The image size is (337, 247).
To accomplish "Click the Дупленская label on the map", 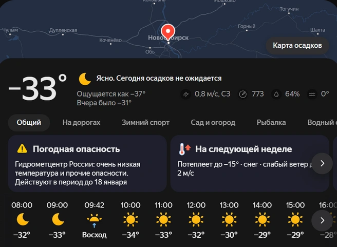I will pos(63,30).
